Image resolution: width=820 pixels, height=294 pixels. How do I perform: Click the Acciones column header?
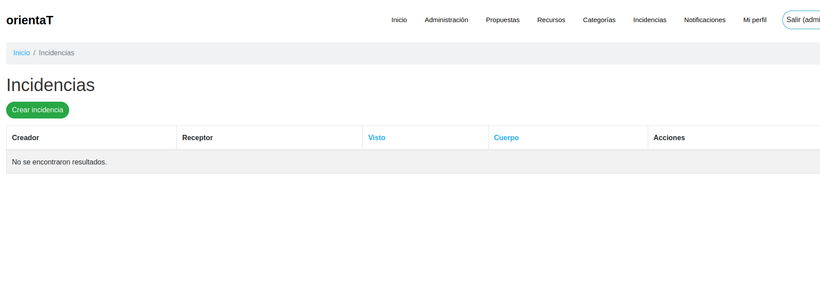click(669, 138)
